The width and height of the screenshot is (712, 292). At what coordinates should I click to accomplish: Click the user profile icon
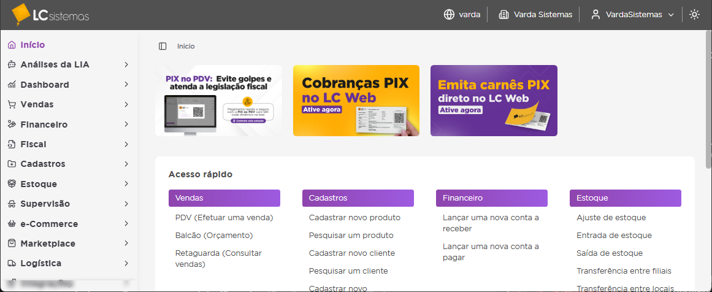tap(595, 15)
